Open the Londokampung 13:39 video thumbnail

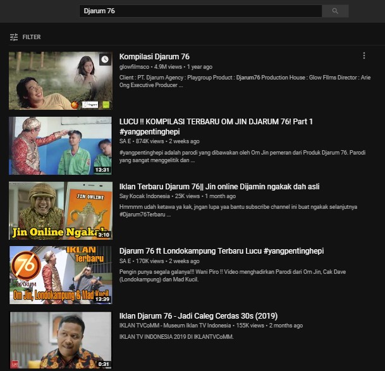coord(61,275)
